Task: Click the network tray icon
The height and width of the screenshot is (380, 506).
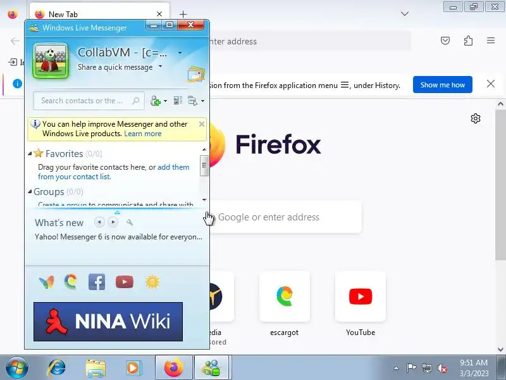Action: tap(427, 368)
